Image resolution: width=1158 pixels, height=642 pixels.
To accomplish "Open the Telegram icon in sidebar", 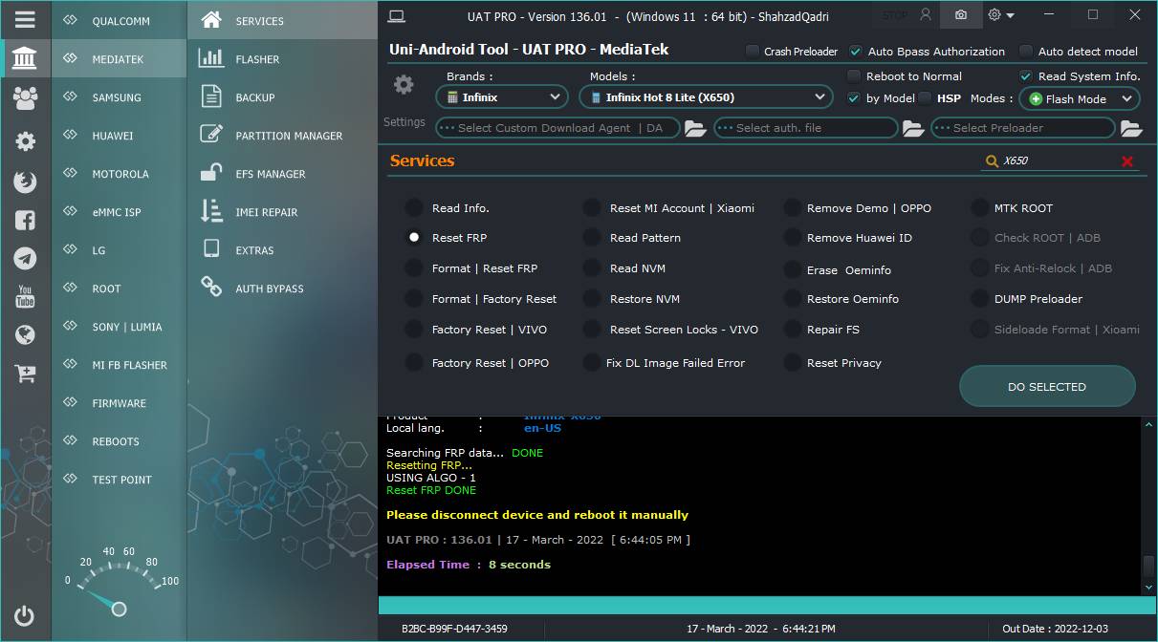I will tap(25, 258).
